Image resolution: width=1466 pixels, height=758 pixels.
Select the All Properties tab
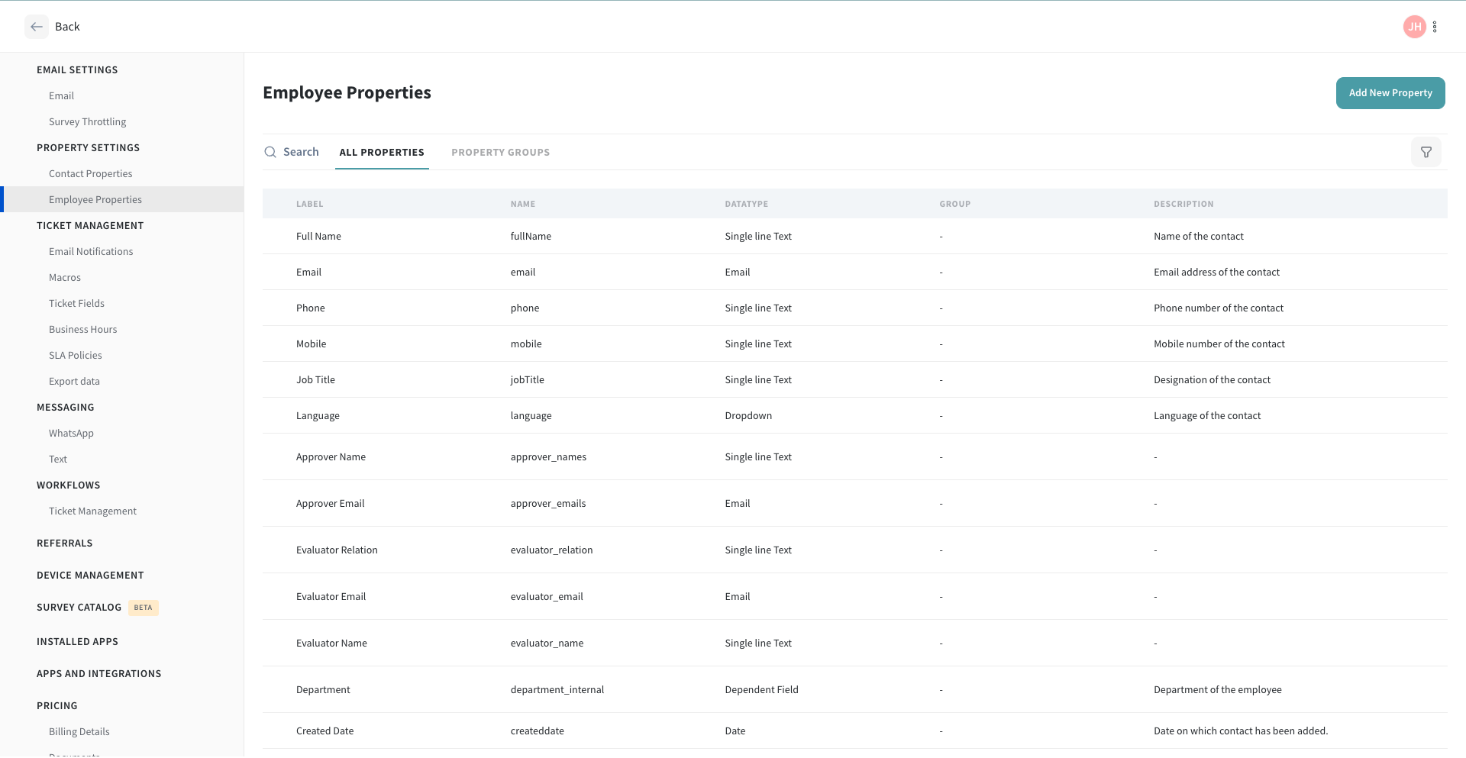(382, 153)
